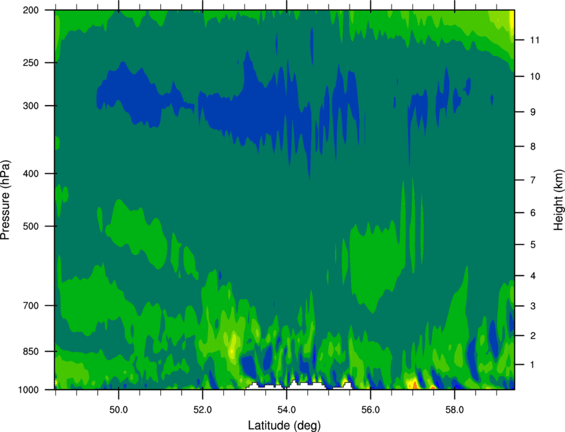This screenshot has height=432, width=565.
Task: Click the 54.0 latitude tick label
Action: pos(286,410)
